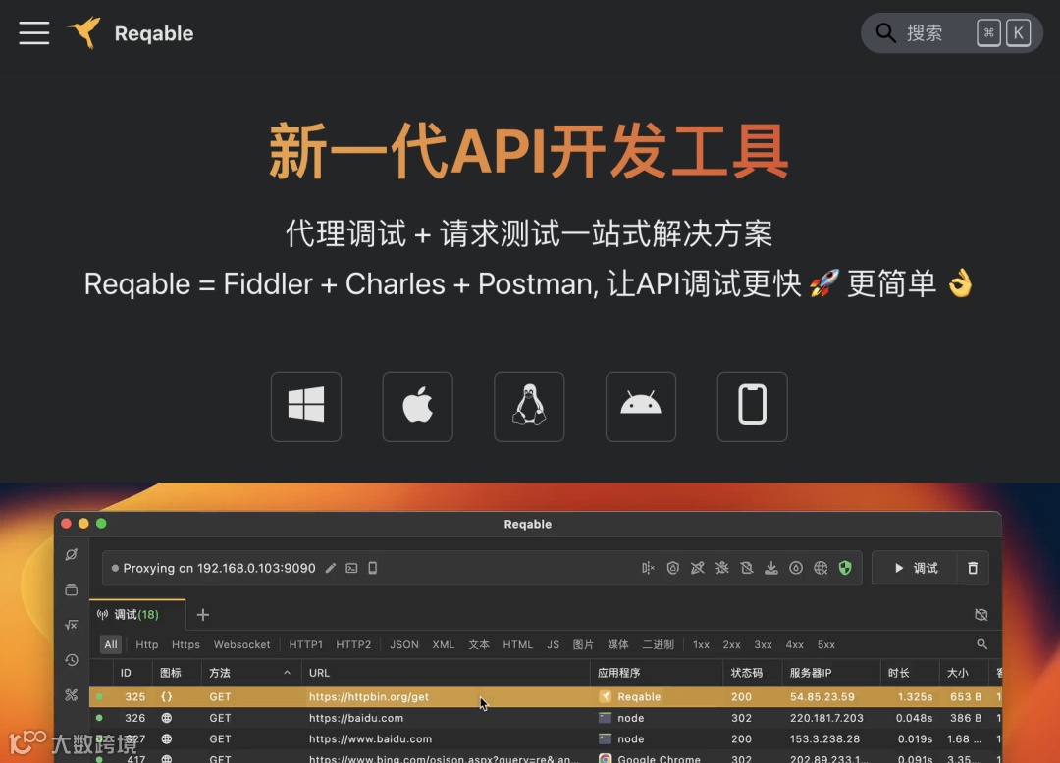Click the Reqable hummingbird logo
The height and width of the screenshot is (763, 1060).
tap(85, 32)
